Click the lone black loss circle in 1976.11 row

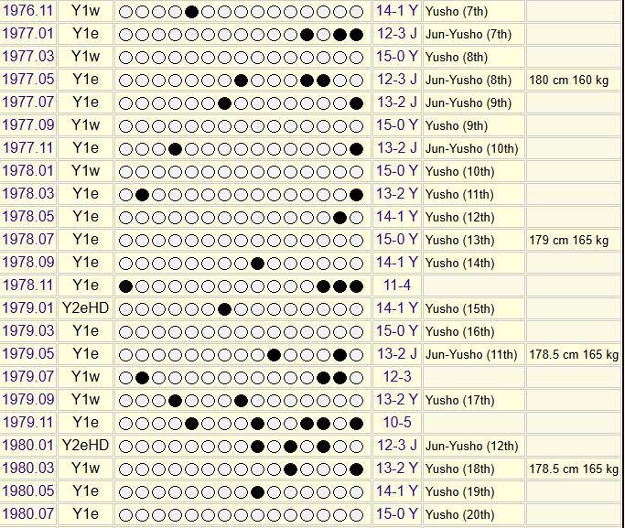(x=192, y=12)
